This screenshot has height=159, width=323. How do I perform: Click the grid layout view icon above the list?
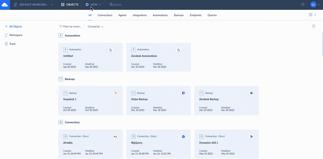point(310,14)
